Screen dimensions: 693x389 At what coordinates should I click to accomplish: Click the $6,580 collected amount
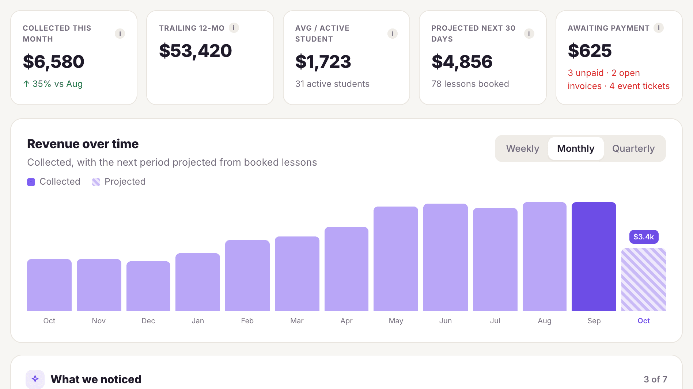coord(54,62)
